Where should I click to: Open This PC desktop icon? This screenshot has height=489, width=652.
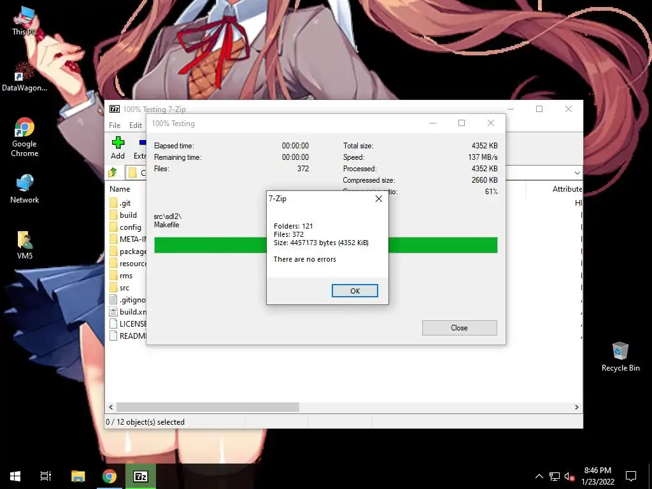click(x=24, y=21)
